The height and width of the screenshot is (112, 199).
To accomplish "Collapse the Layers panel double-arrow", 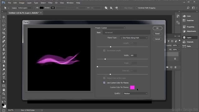I will (175, 36).
